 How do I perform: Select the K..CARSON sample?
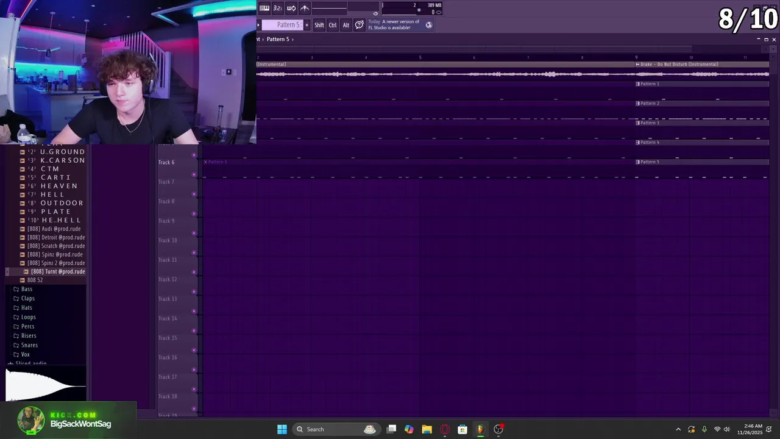coord(53,160)
